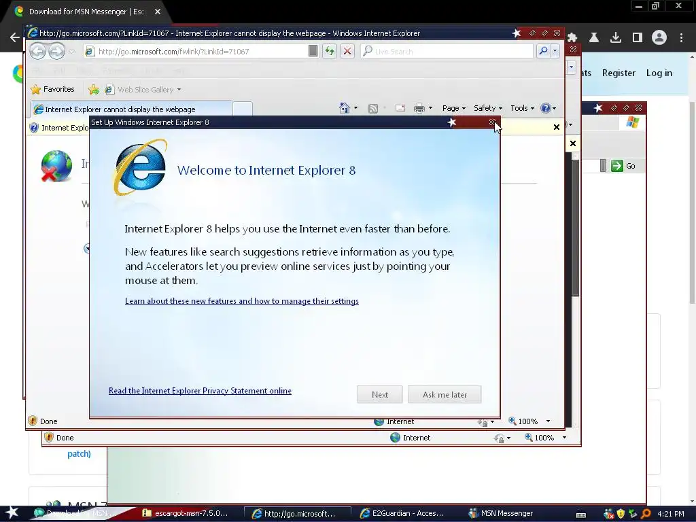
Task: Click Chrome labs flask icon
Action: pos(593,38)
